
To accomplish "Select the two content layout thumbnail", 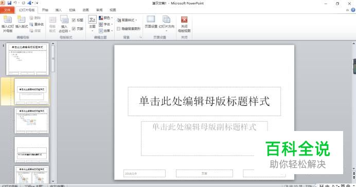I will point(31,175).
